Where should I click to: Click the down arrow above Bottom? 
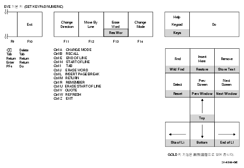tap(202, 131)
